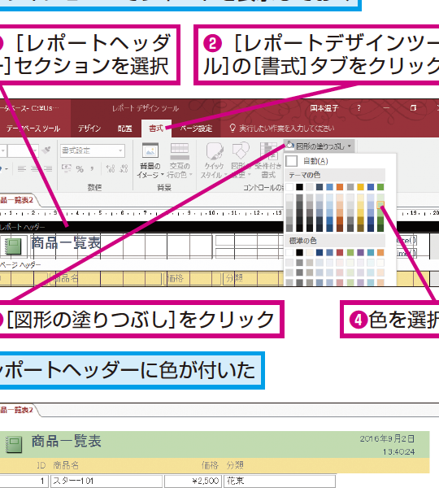
Task: Align text left icon
Action: (22, 169)
